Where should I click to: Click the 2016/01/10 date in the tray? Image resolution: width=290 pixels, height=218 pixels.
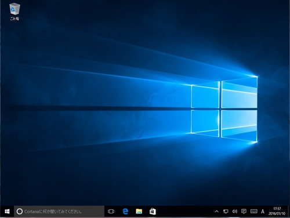coord(277,213)
